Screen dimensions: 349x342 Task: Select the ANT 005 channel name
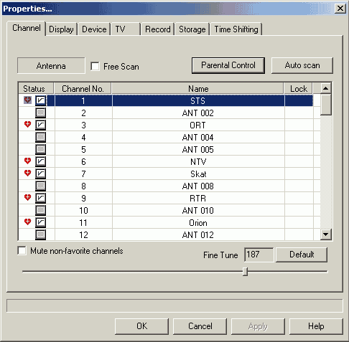[x=197, y=149]
